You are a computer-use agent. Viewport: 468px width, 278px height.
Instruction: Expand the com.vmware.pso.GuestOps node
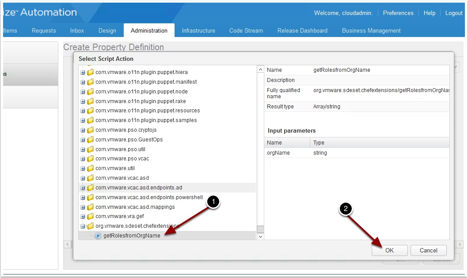pyautogui.click(x=83, y=140)
